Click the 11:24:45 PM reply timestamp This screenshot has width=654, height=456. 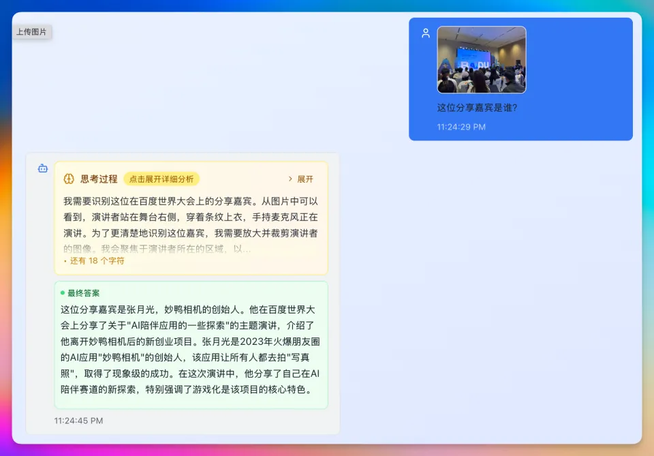tap(78, 421)
